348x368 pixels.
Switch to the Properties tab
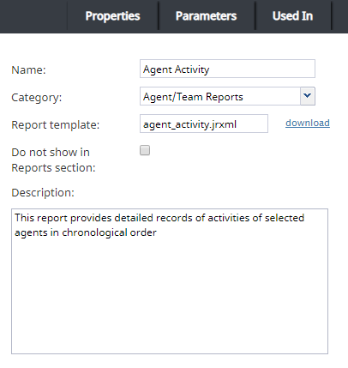(x=112, y=16)
